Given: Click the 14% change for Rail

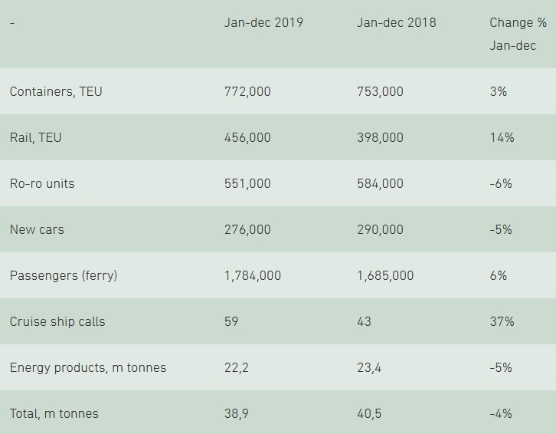Looking at the screenshot, I should (502, 137).
